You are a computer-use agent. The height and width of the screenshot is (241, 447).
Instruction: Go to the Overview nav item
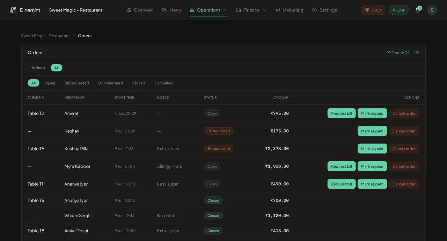pos(140,10)
